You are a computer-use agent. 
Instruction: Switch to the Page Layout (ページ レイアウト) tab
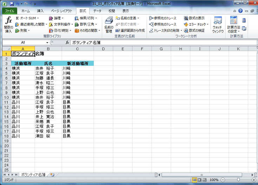click(x=61, y=11)
